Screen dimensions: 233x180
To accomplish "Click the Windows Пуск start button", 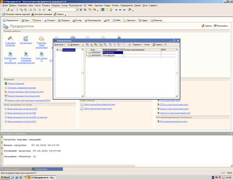I will [x=5, y=177].
